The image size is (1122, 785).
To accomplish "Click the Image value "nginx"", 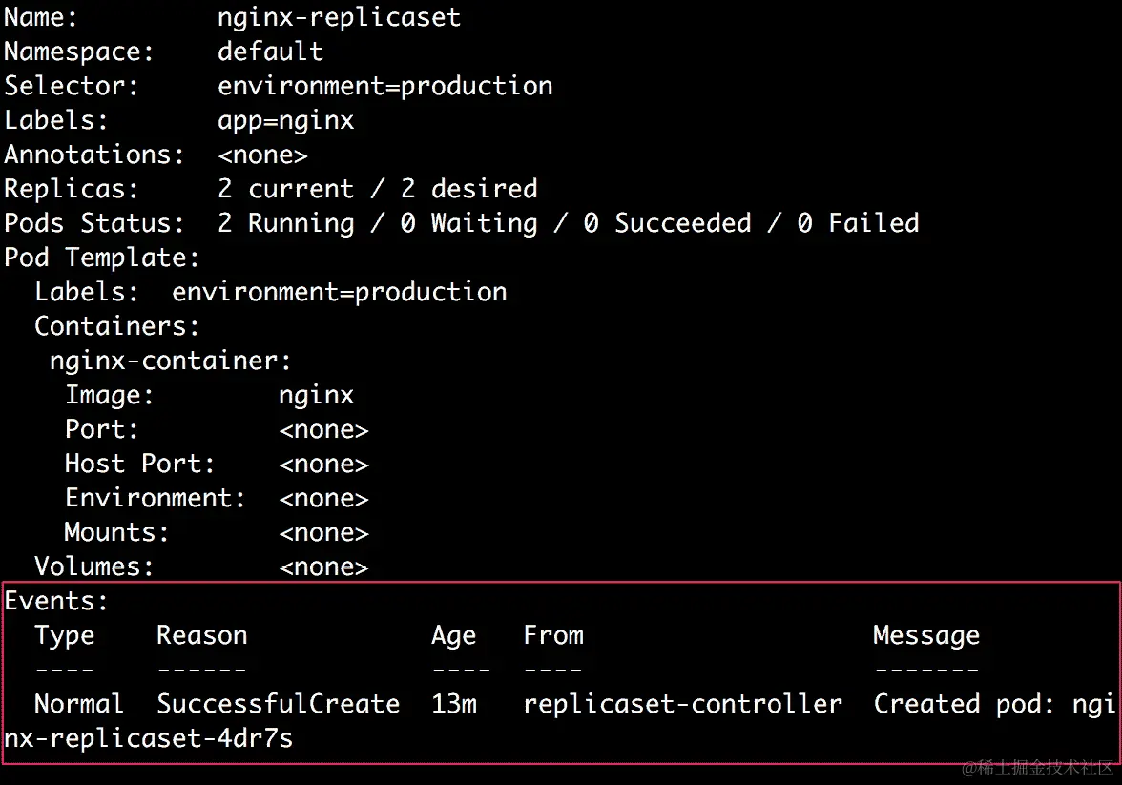I will coord(316,395).
